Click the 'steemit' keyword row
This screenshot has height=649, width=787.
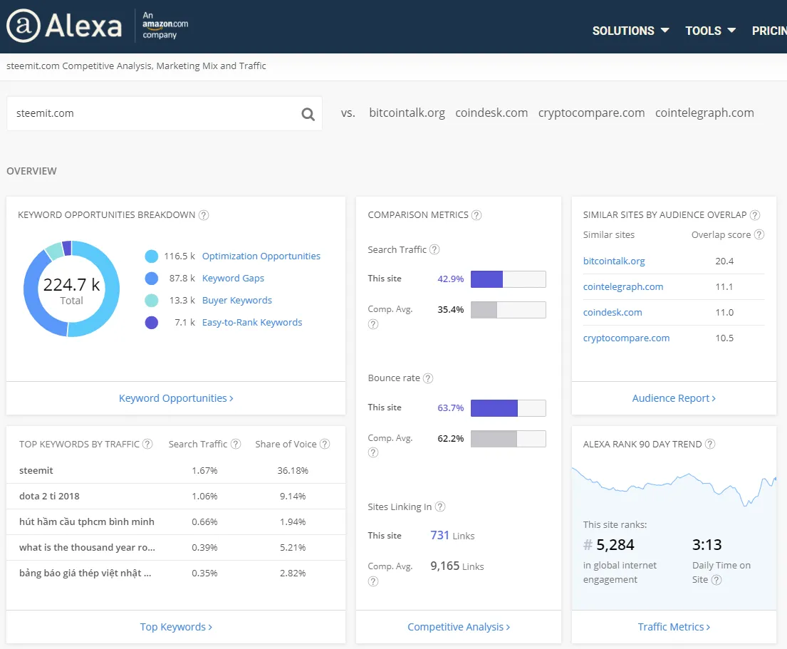click(176, 471)
